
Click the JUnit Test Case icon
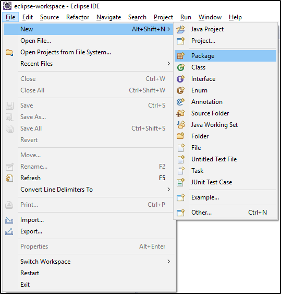(181, 182)
